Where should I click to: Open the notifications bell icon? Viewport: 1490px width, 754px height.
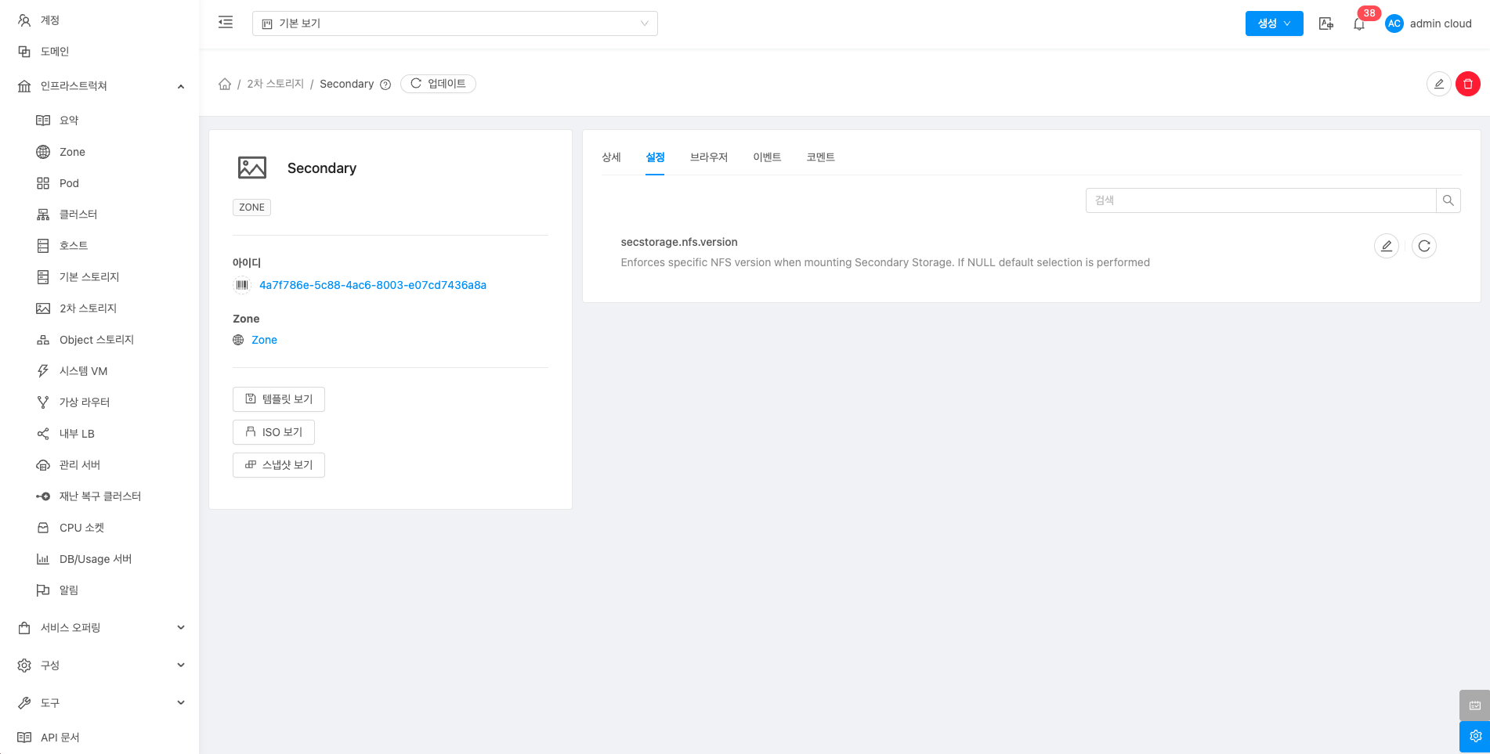(1359, 24)
